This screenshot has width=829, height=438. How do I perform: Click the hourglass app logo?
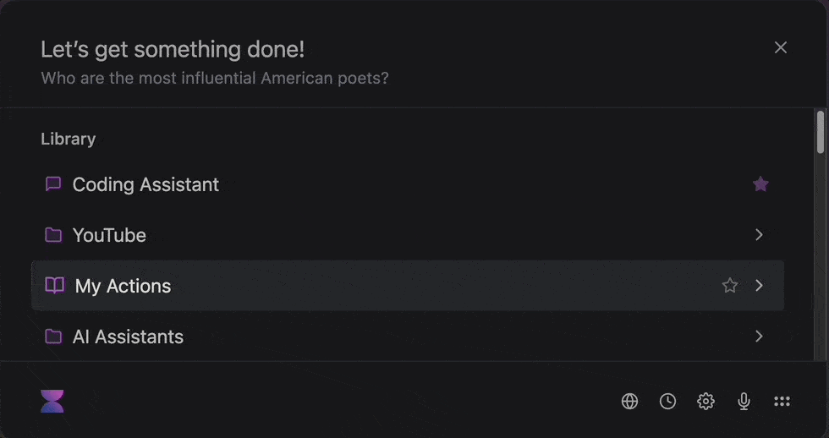52,402
